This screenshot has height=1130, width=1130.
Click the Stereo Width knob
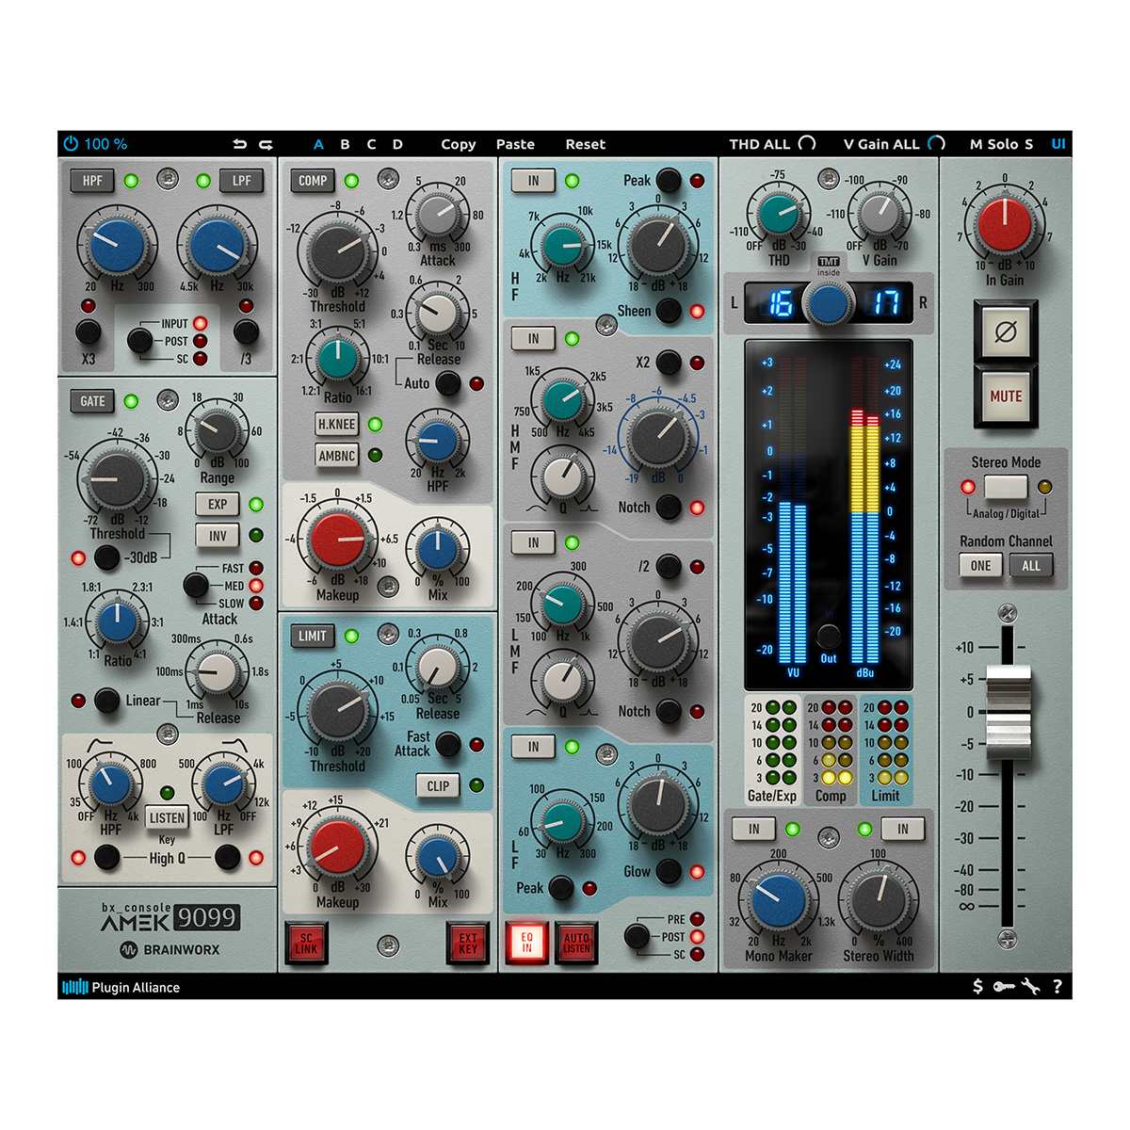click(x=878, y=901)
